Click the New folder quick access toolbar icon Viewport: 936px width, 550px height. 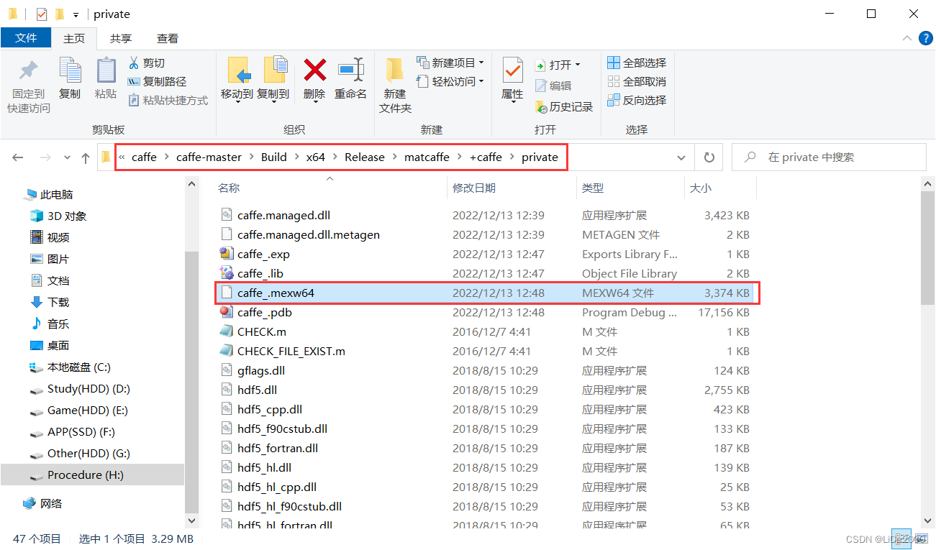(x=60, y=14)
